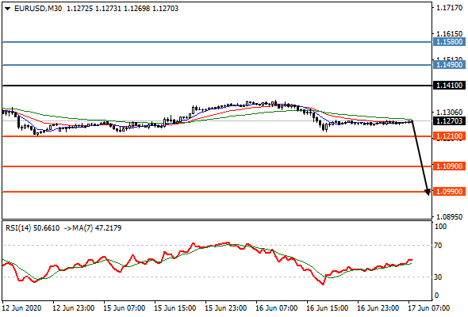Select the black 1.14100 horizontal line
The width and height of the screenshot is (468, 317).
pyautogui.click(x=217, y=86)
